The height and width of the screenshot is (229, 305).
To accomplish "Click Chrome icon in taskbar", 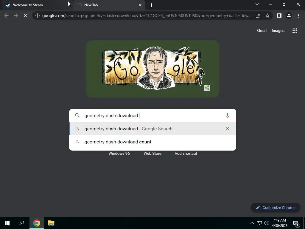I will coord(37,223).
